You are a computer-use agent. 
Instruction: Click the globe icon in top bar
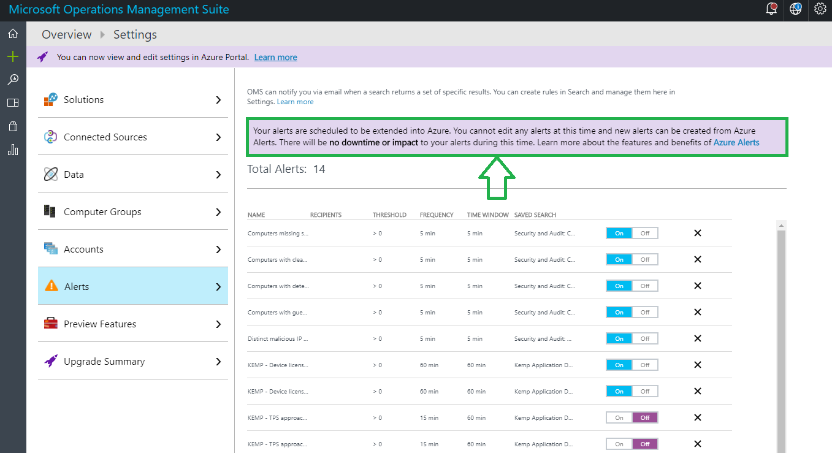[796, 9]
